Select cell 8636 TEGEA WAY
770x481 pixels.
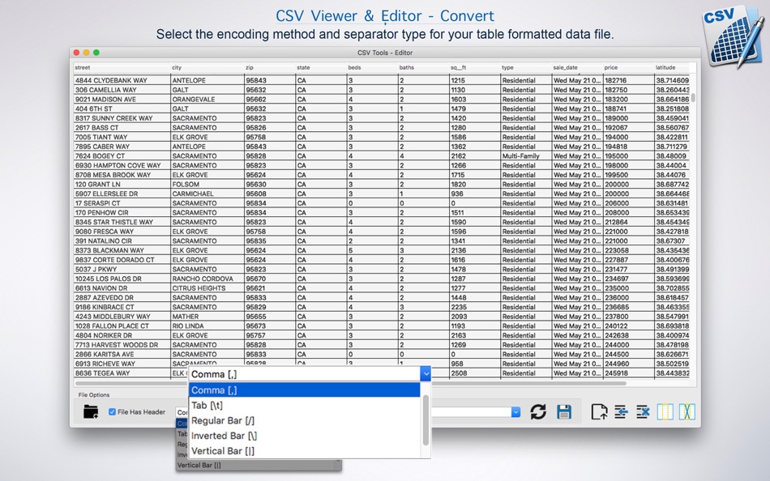[x=122, y=373]
